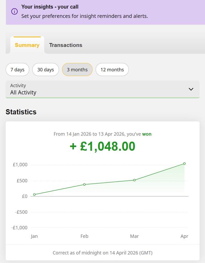This screenshot has height=263, width=205.
Task: Click the £1,000 axis label
Action: (x=20, y=164)
